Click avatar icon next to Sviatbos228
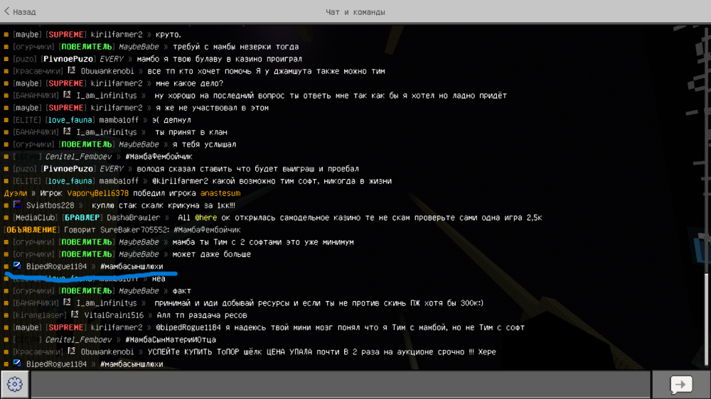 17,204
